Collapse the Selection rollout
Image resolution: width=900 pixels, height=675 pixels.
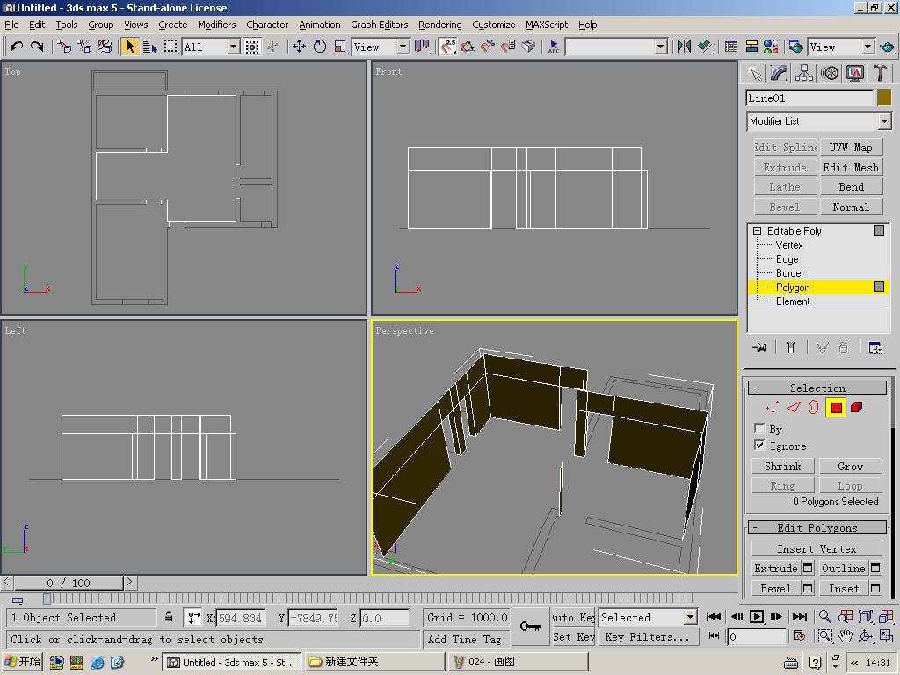click(817, 388)
